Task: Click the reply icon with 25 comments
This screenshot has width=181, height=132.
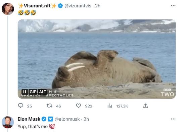Action: tap(21, 105)
